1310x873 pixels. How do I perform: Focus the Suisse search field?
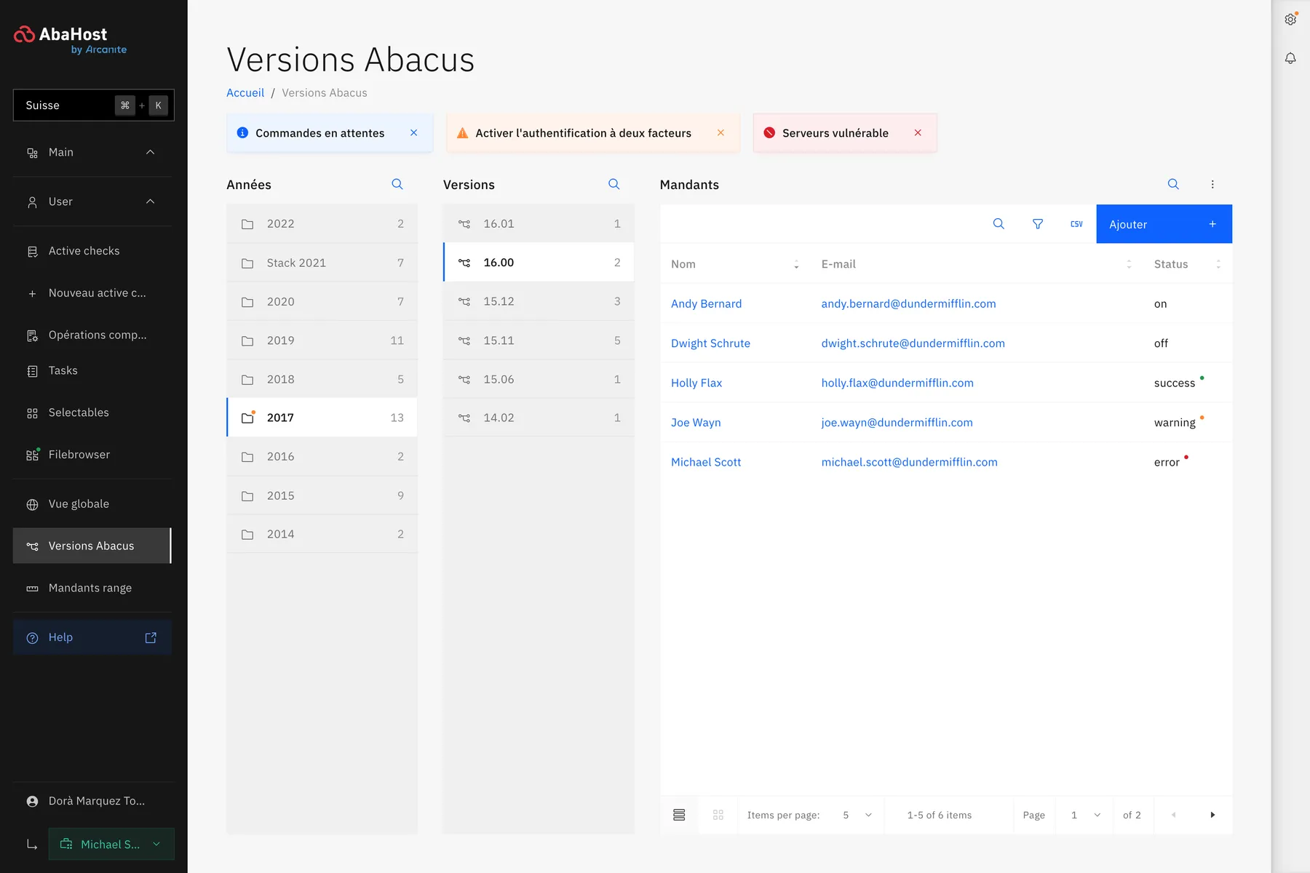93,105
